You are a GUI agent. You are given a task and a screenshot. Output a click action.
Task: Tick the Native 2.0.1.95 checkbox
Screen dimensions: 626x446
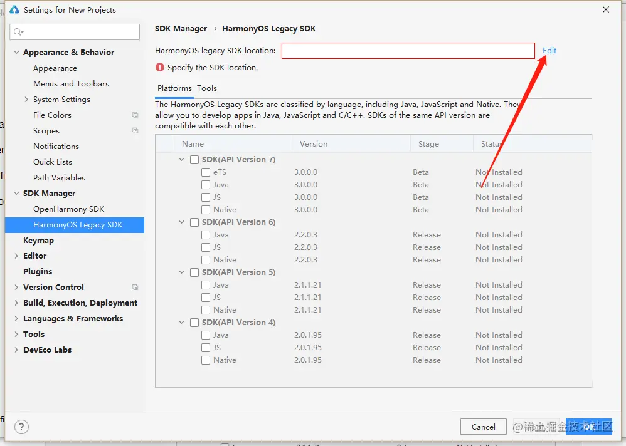click(206, 360)
